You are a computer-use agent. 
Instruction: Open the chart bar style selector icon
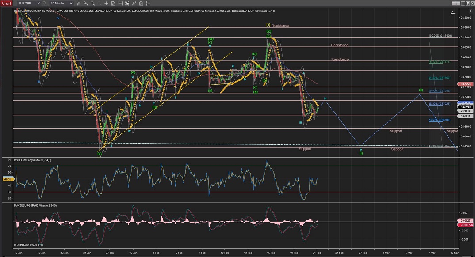[79, 3]
